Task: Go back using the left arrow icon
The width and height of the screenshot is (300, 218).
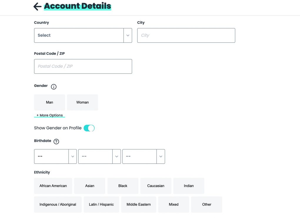Action: (37, 6)
